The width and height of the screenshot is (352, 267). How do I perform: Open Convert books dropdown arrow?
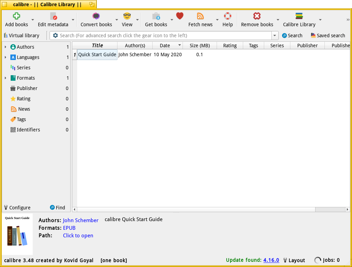coord(117,20)
